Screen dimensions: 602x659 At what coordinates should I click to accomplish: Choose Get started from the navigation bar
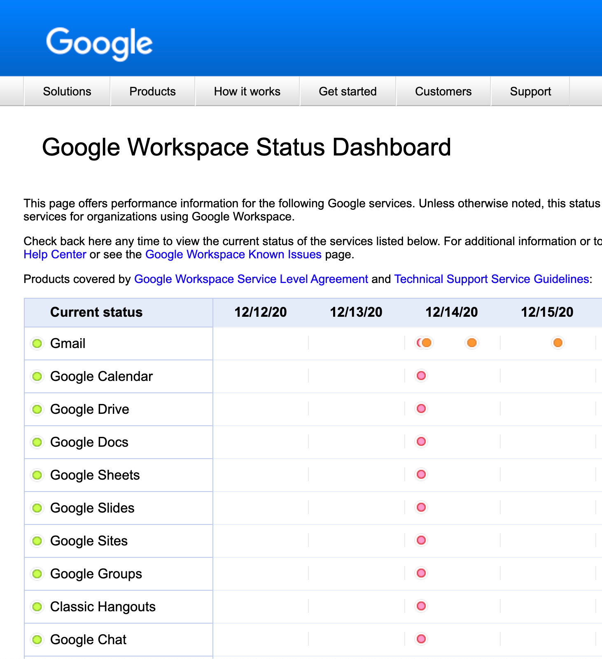[348, 91]
